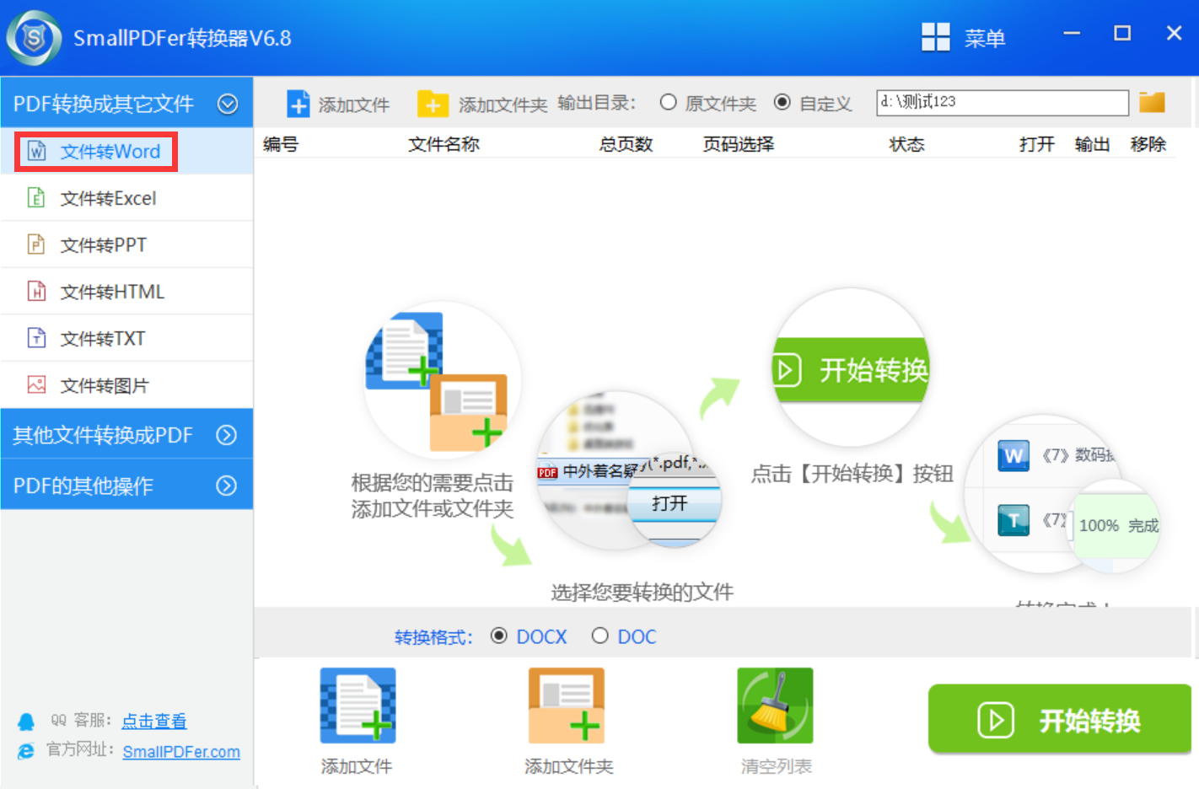Browse output folder with orange folder icon
This screenshot has width=1199, height=789.
[1152, 102]
